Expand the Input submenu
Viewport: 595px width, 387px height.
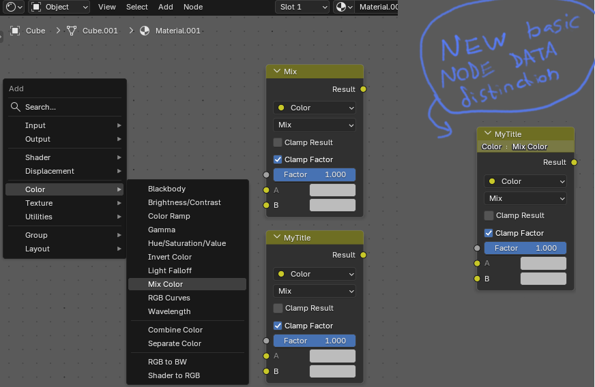[x=65, y=125]
